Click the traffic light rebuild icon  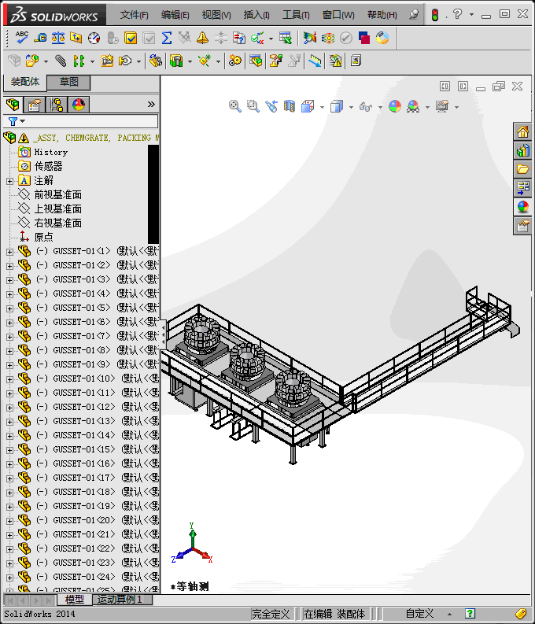tap(435, 15)
